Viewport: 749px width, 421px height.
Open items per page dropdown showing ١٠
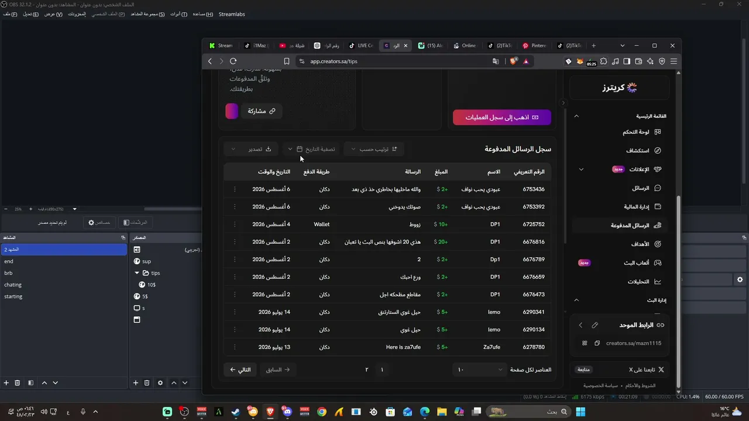pyautogui.click(x=480, y=370)
